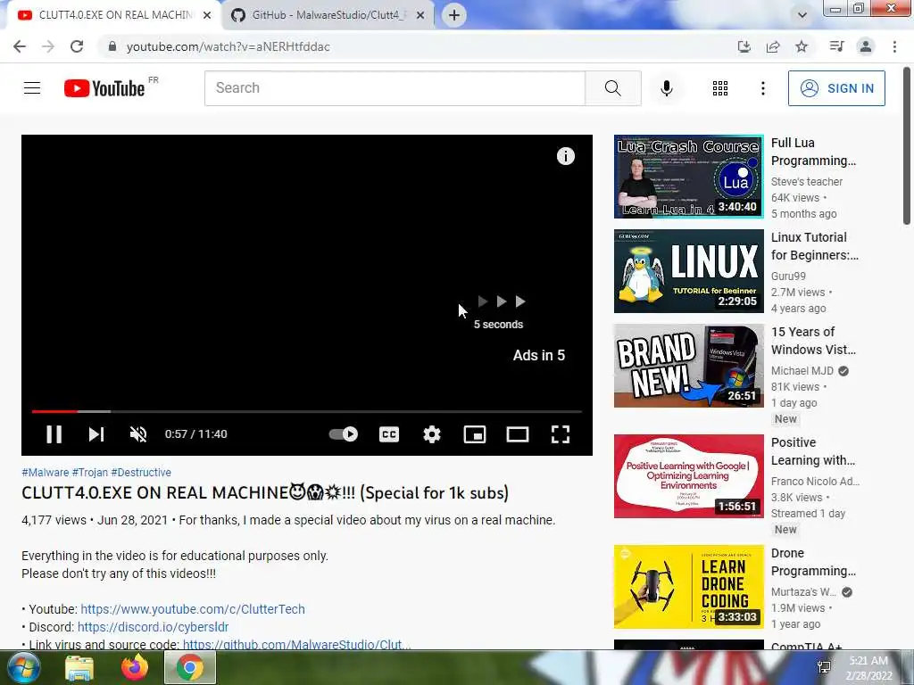Open GitHub source code link
This screenshot has height=685, width=914.
(x=296, y=644)
